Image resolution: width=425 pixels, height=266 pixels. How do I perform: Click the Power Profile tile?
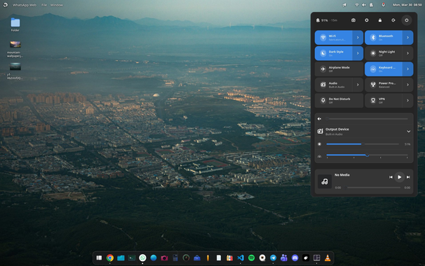coord(384,85)
